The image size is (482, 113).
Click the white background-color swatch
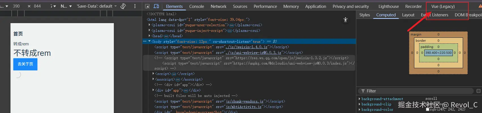428,110
